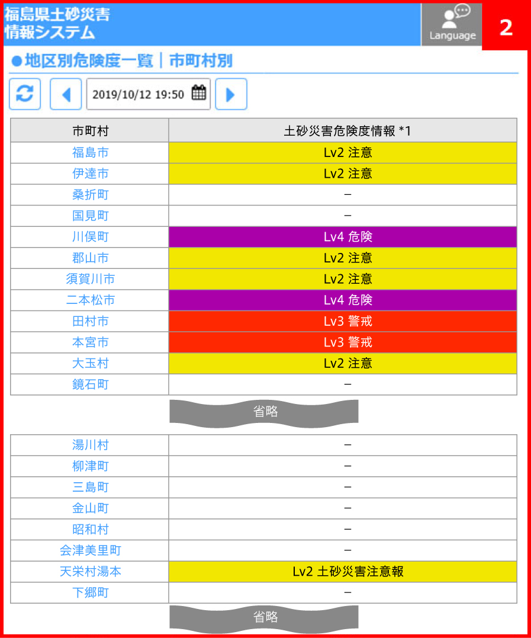Click the 市町村 column header
Viewport: 531px width, 638px height.
coord(90,130)
